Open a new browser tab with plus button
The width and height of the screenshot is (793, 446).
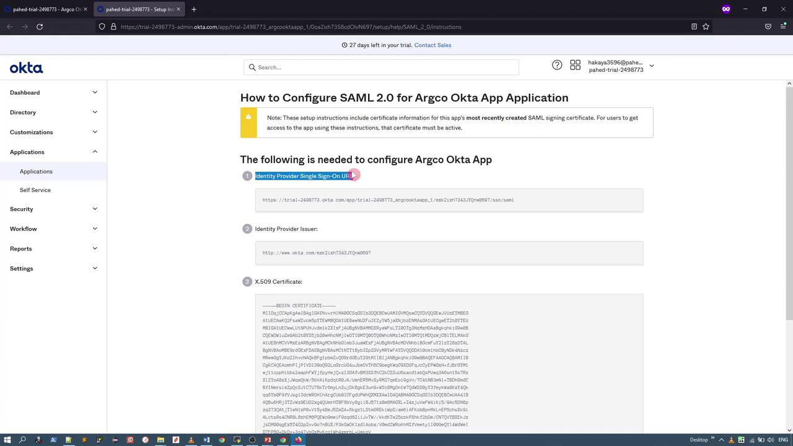(x=194, y=9)
